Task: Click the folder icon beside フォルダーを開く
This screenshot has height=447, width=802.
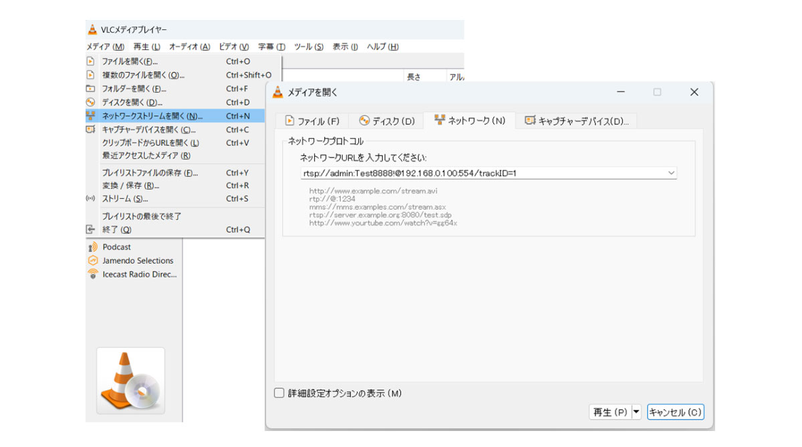Action: tap(91, 89)
